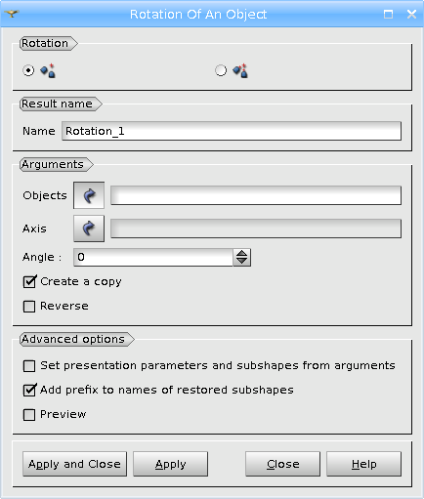424x499 pixels.
Task: Click the Axis selection arrow button
Action: (x=89, y=229)
